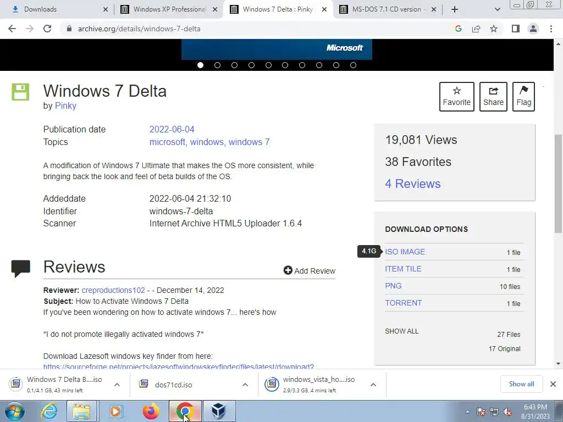563x422 pixels.
Task: Open the Chrome three-dot menu
Action: pos(551,29)
